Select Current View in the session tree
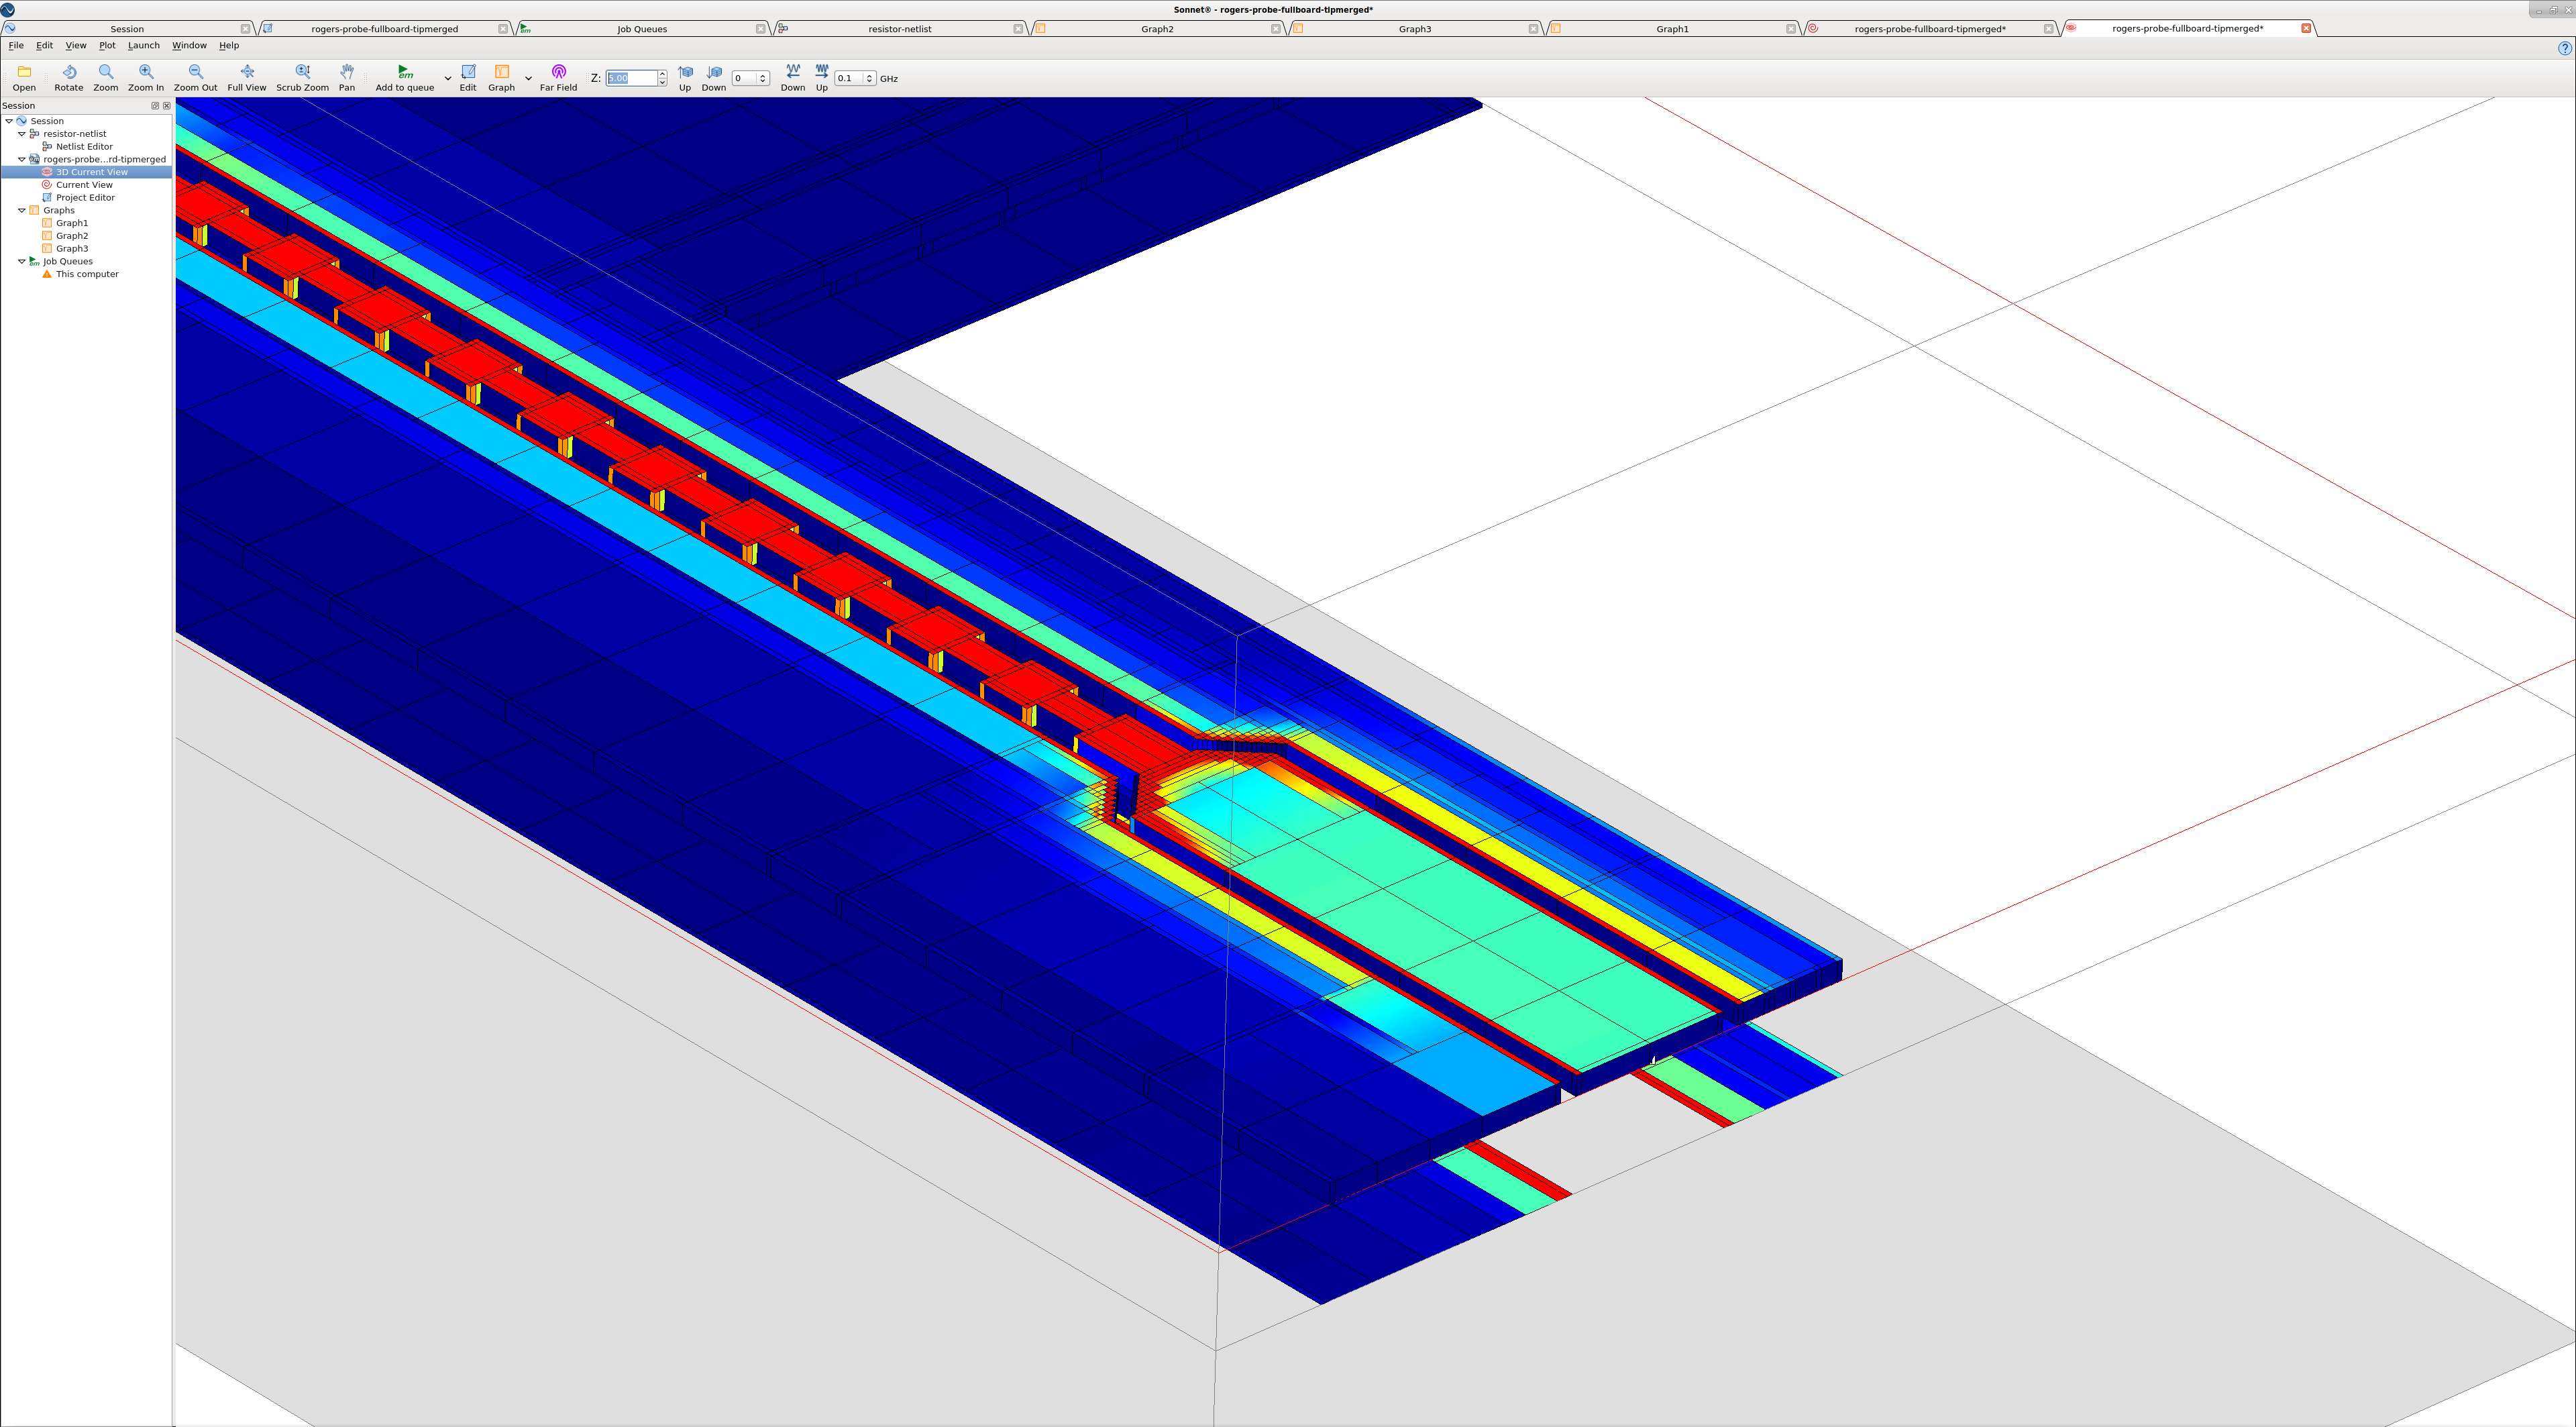Image resolution: width=2576 pixels, height=1427 pixels. click(x=84, y=185)
